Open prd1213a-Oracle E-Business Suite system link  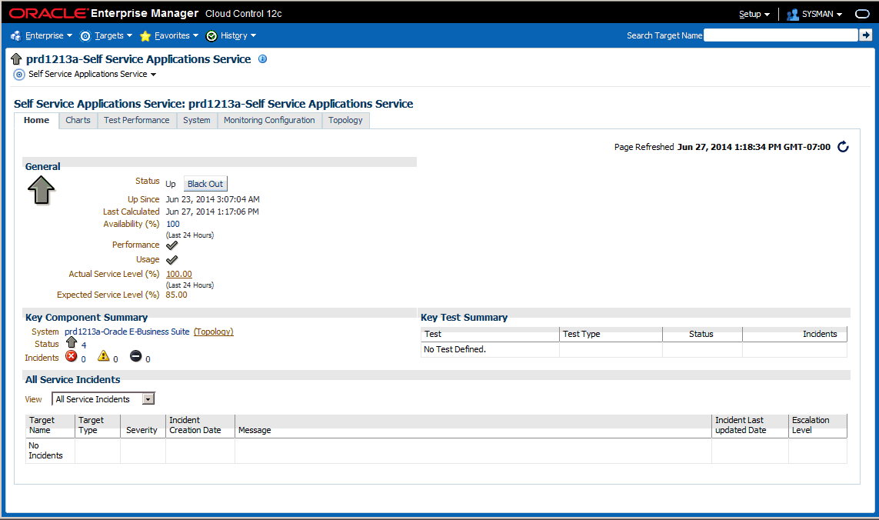pyautogui.click(x=127, y=332)
